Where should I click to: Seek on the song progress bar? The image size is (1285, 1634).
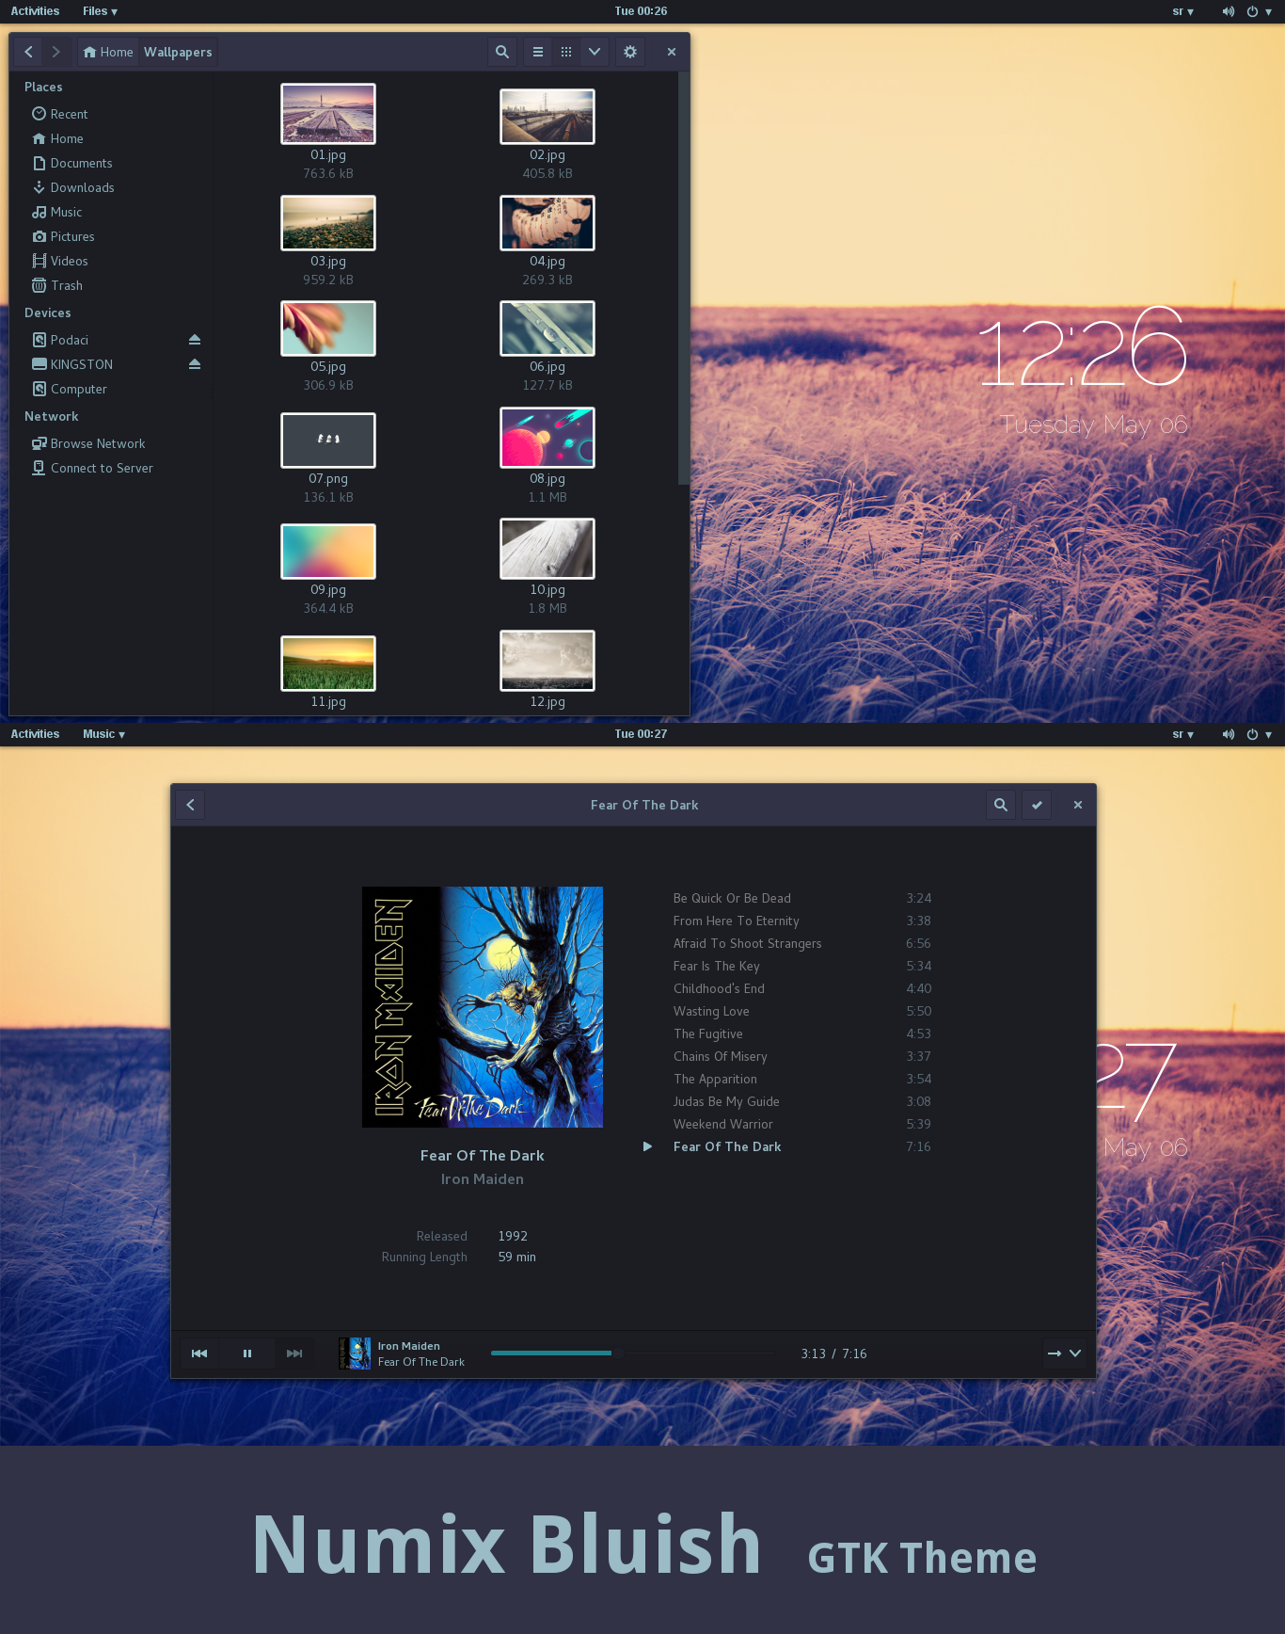coord(632,1354)
